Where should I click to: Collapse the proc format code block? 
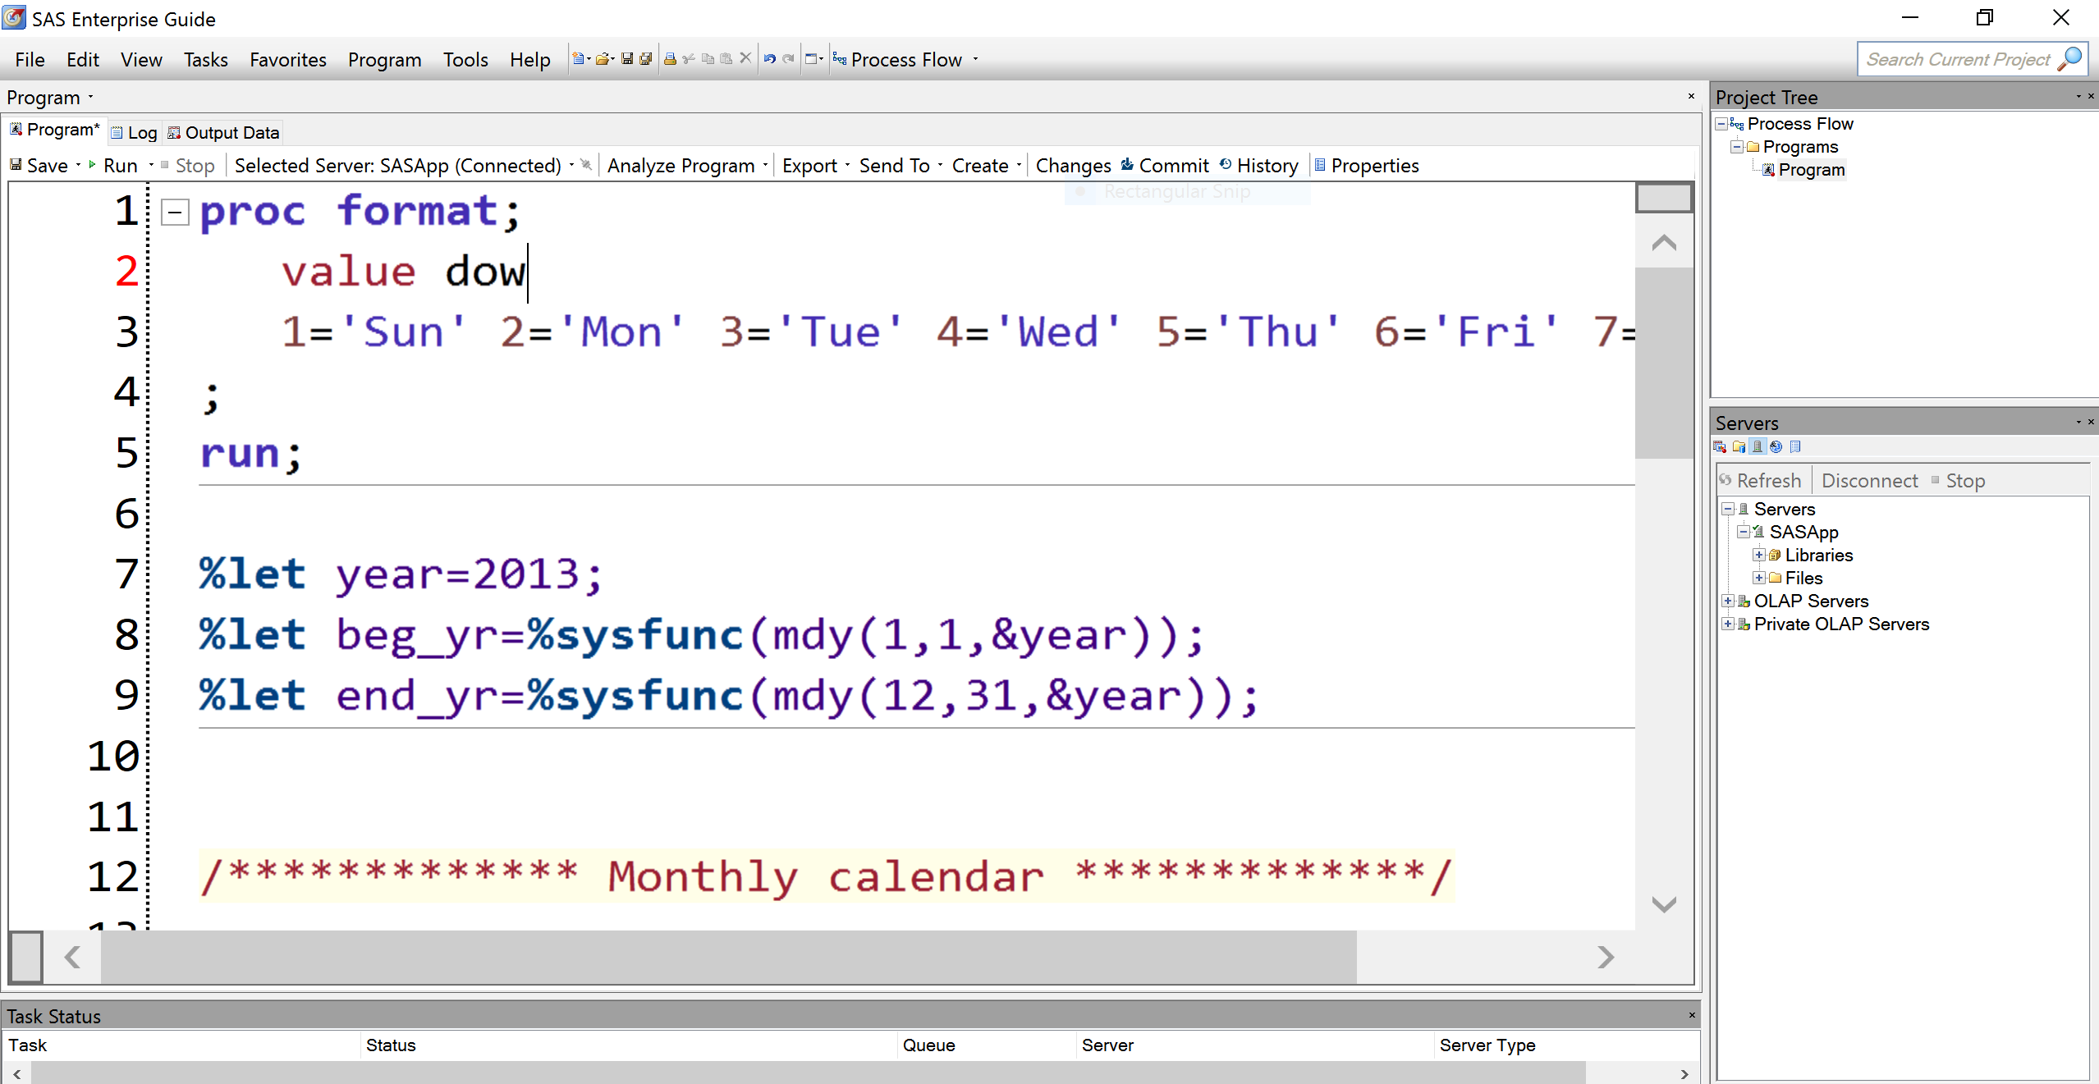click(x=175, y=213)
